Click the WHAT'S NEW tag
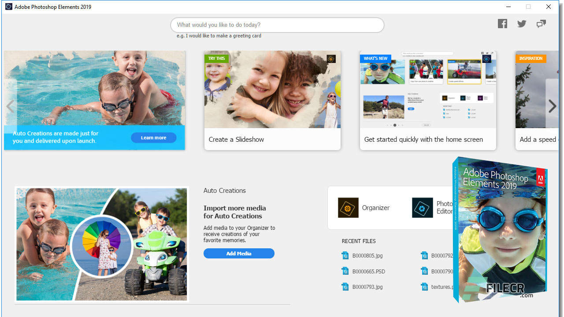Image resolution: width=564 pixels, height=317 pixels. pyautogui.click(x=375, y=59)
